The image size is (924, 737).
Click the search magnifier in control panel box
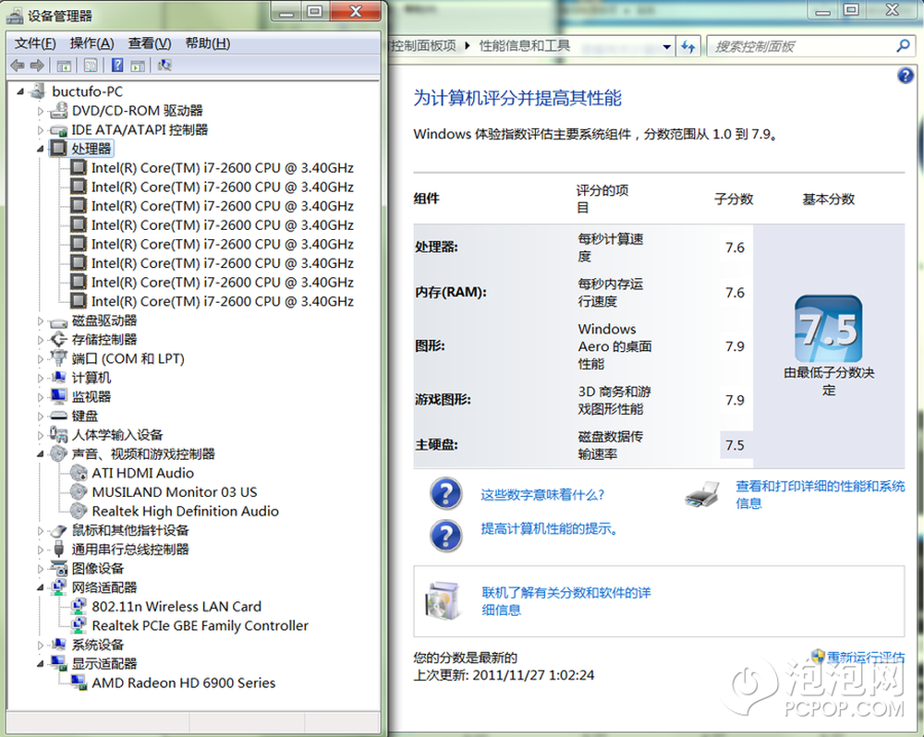[903, 46]
